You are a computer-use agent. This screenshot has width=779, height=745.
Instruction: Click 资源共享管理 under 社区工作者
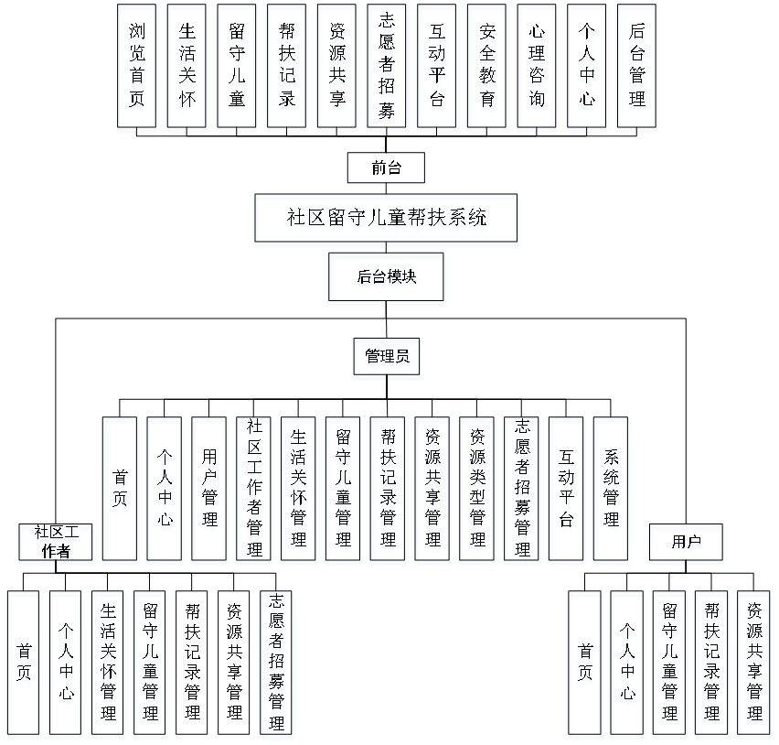pos(233,663)
